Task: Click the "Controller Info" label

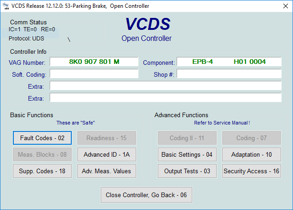Action: pos(28,52)
